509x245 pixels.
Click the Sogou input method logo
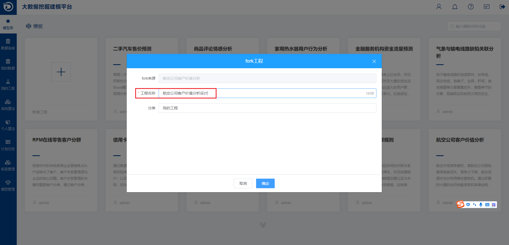point(460,204)
